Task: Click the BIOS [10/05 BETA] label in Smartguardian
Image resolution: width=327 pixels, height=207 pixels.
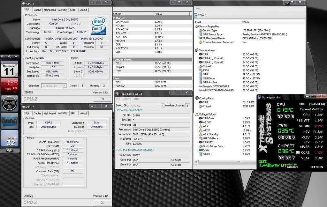Action: point(312,104)
